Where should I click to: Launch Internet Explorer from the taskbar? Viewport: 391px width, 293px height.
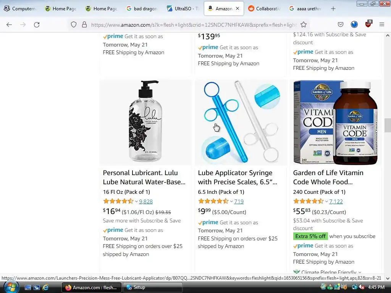(45, 287)
